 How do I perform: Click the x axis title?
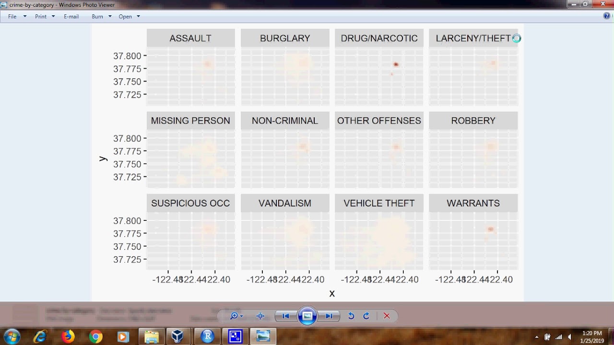click(x=332, y=293)
